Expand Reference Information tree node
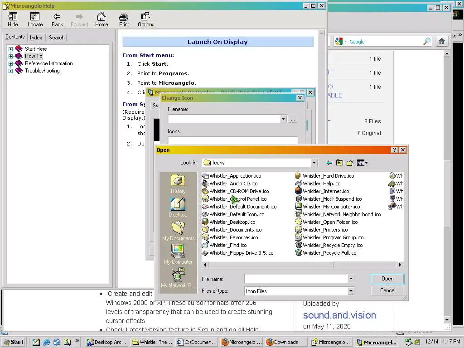This screenshot has height=348, width=464. coord(11,63)
